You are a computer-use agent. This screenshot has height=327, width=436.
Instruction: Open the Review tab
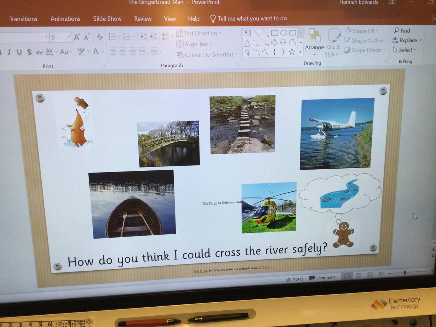click(143, 19)
